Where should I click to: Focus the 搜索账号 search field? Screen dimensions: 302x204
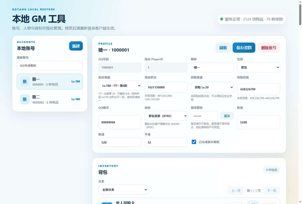50,65
